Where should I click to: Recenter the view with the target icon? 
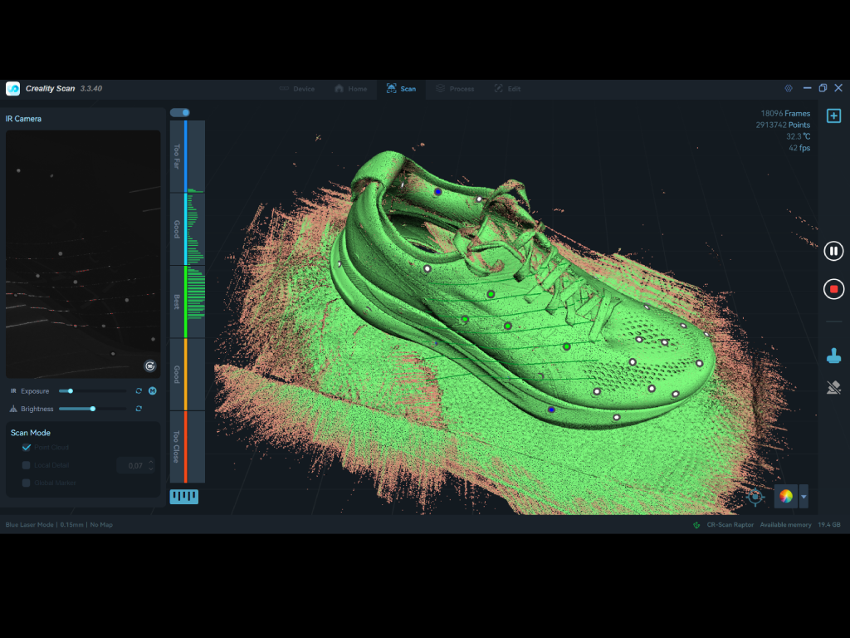click(755, 497)
